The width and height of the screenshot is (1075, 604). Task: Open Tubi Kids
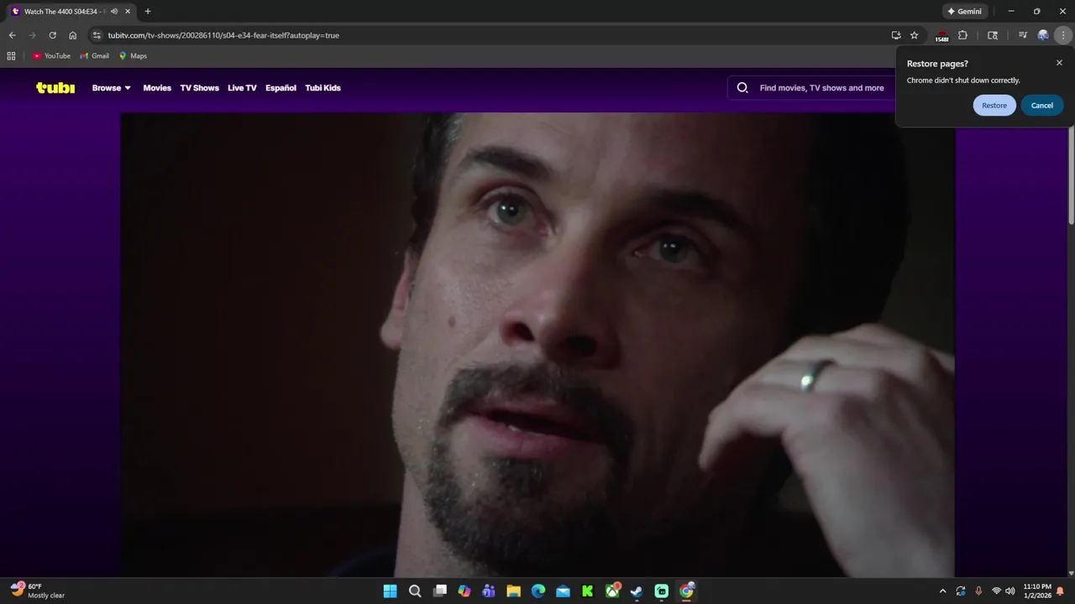pos(322,88)
